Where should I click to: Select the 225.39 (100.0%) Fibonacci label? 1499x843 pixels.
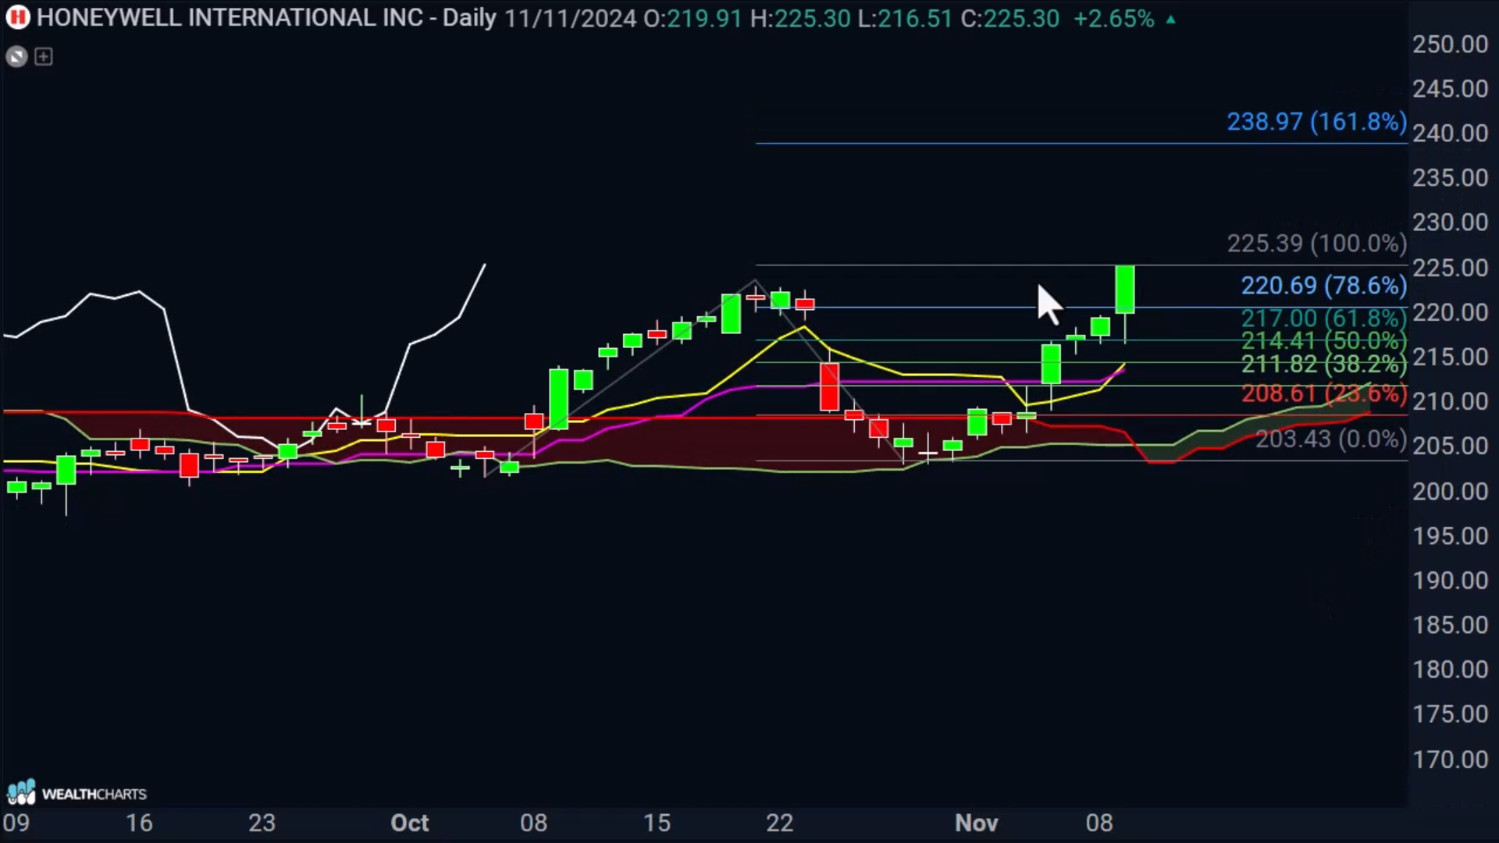(1316, 244)
